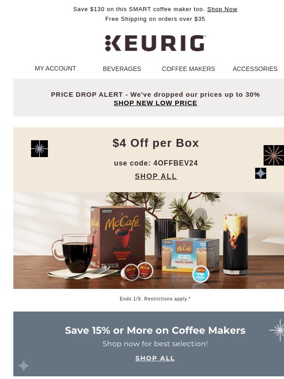Image resolution: width=284 pixels, height=379 pixels.
Task: Click the blue four-point sparkle icon
Action: click(x=260, y=174)
